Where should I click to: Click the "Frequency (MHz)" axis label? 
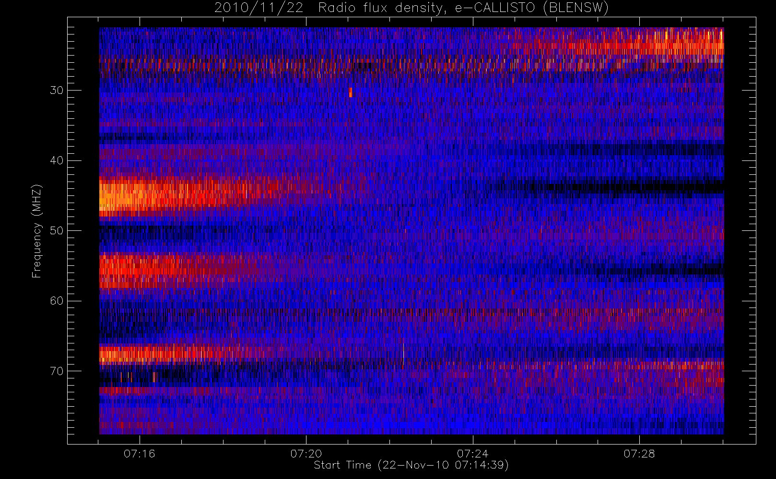pyautogui.click(x=36, y=231)
